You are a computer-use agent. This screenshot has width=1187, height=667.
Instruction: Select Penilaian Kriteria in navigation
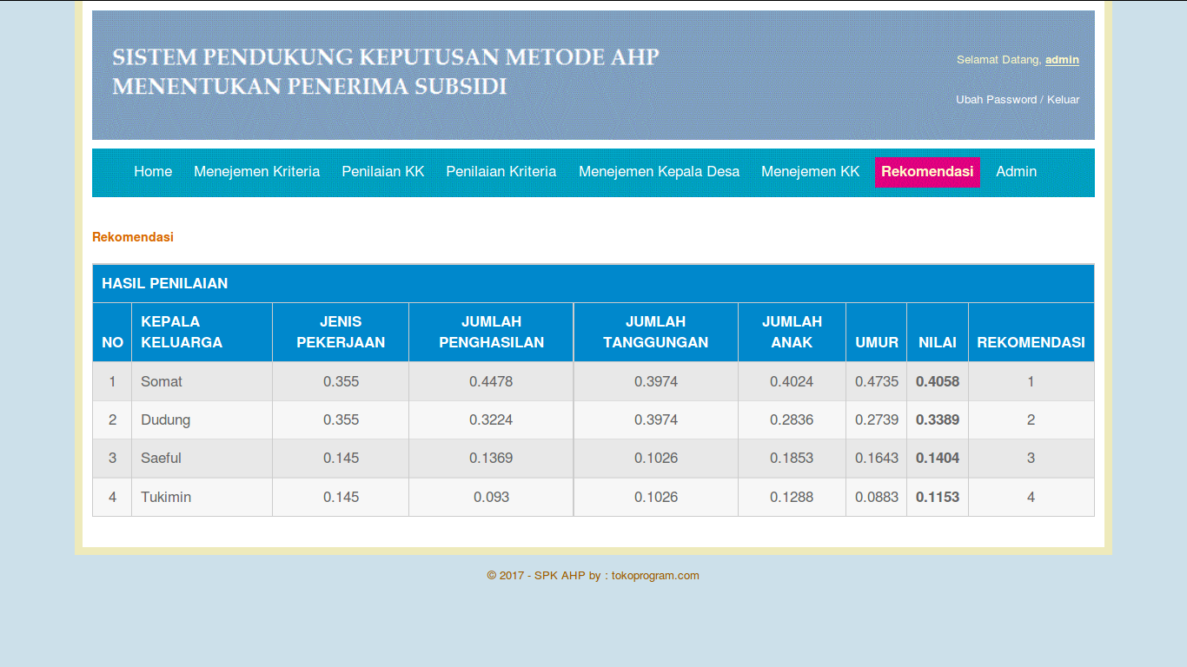[x=501, y=172]
